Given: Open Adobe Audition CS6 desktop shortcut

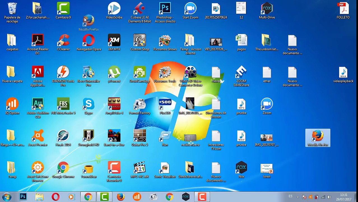Looking at the screenshot, I should click(x=38, y=108).
